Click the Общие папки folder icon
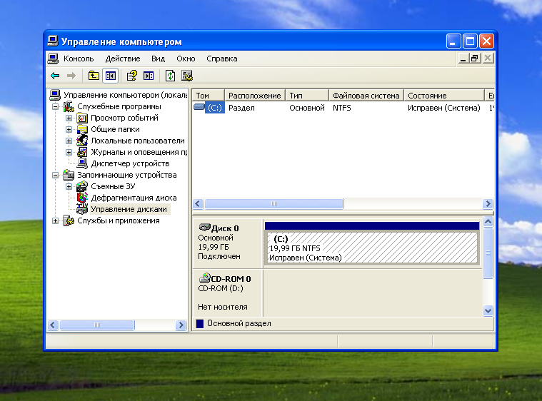The height and width of the screenshot is (401, 542). [82, 130]
